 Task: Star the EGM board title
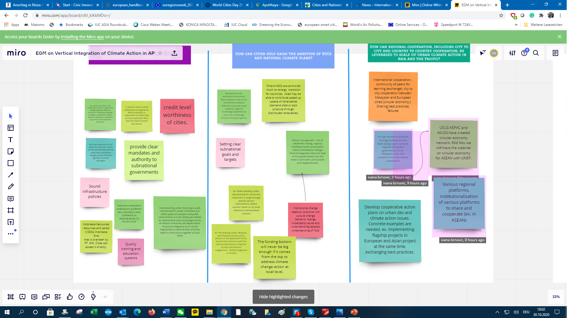tap(160, 53)
